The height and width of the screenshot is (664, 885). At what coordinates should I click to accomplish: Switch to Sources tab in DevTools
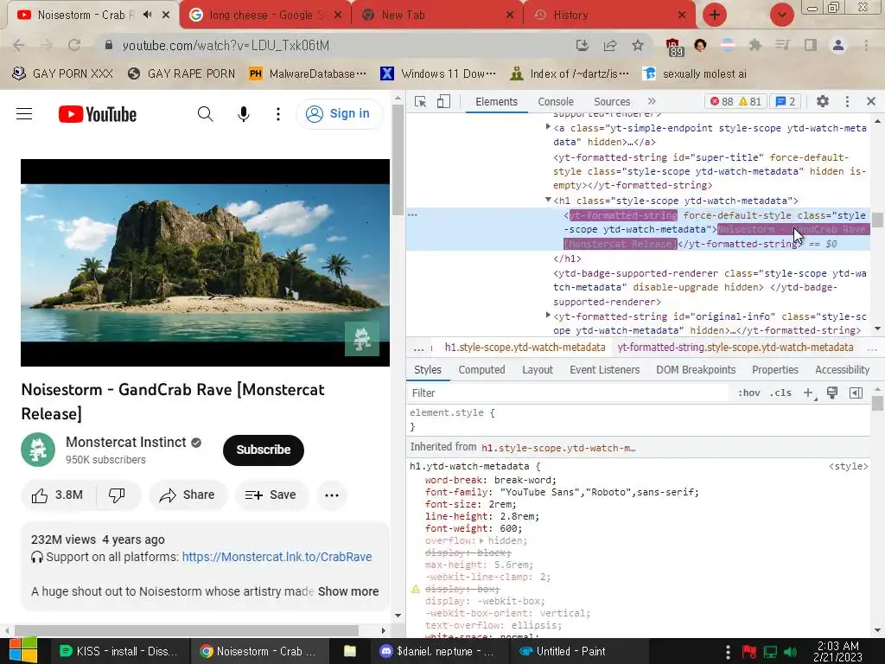(612, 102)
